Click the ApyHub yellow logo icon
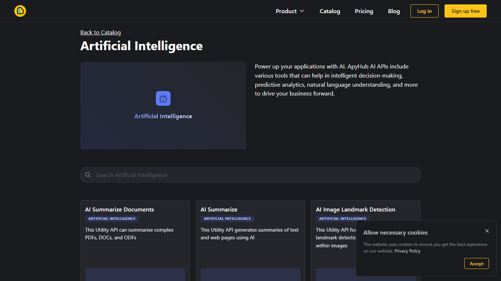This screenshot has height=281, width=501. [x=20, y=11]
